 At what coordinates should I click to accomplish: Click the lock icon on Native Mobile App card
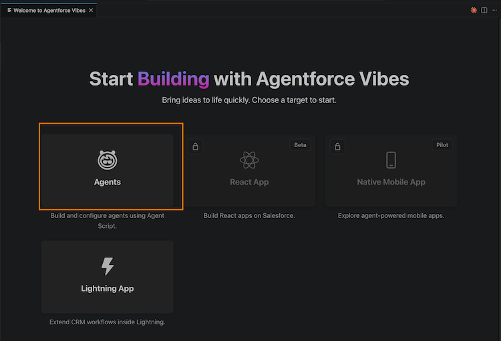pyautogui.click(x=337, y=146)
